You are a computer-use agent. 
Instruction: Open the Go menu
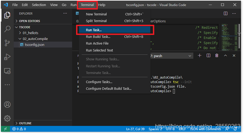[x=64, y=5]
